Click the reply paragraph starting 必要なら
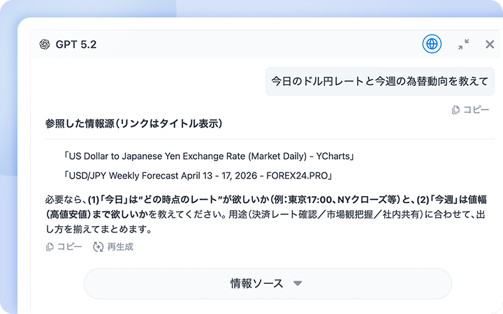Viewport: 503px width, 314px height. tap(266, 214)
